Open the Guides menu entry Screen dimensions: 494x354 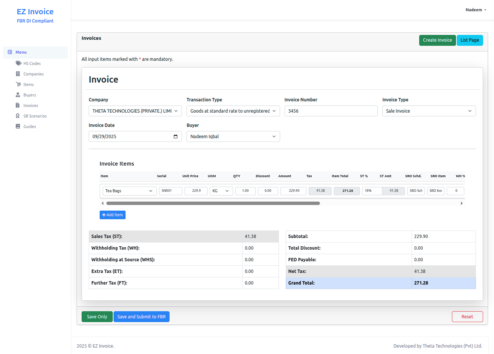30,127
